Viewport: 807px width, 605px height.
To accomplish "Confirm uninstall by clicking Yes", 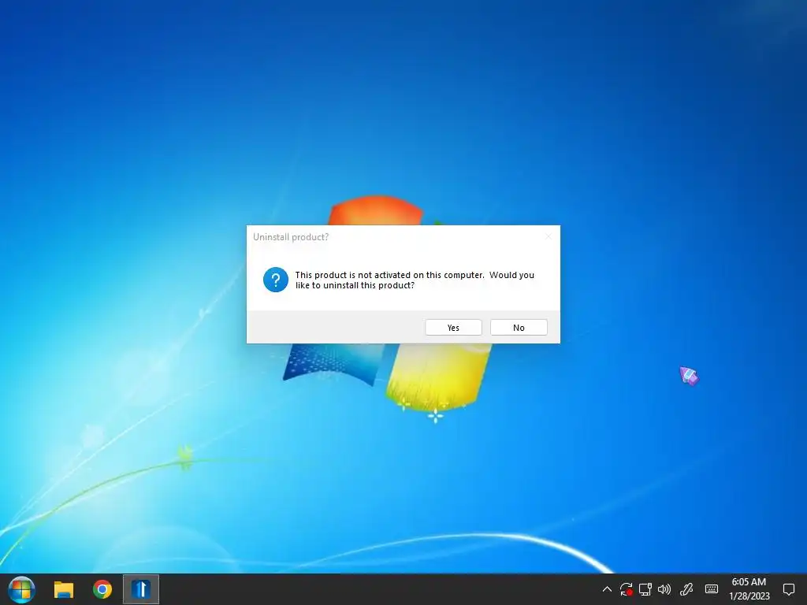I will pos(453,328).
